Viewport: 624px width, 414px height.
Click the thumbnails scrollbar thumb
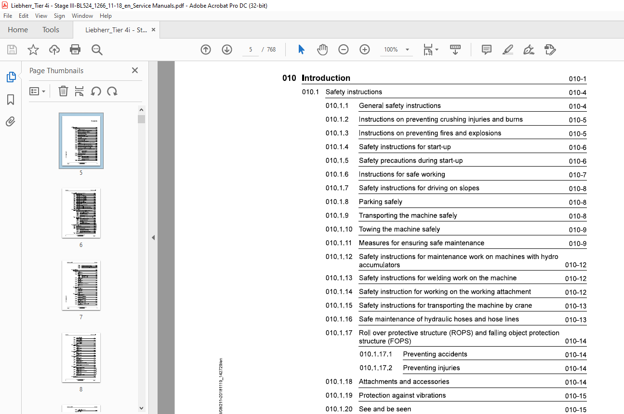click(x=141, y=119)
